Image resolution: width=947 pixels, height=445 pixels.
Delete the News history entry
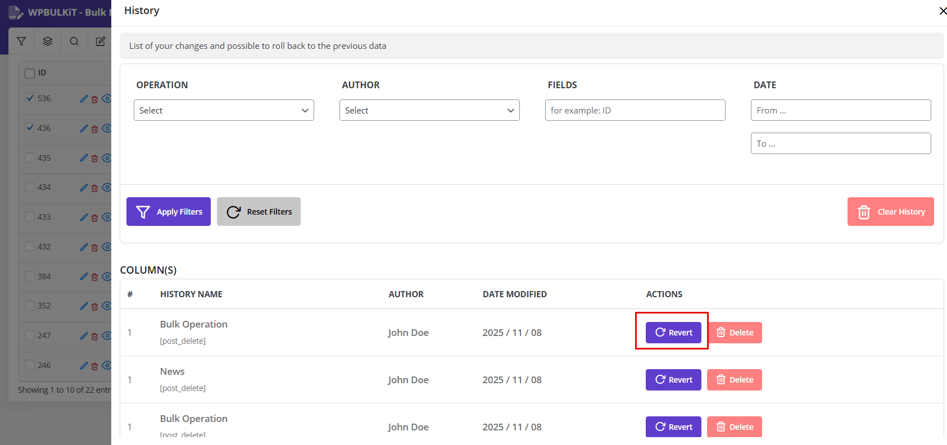pos(734,380)
